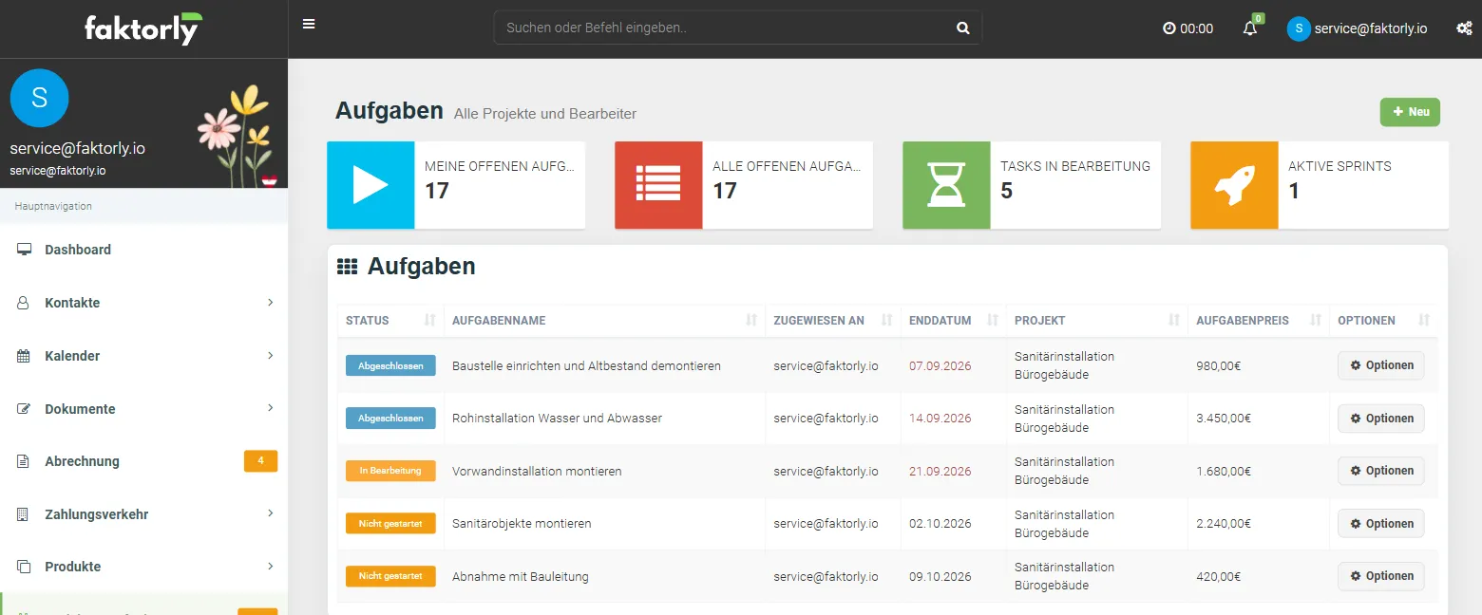Open service@faktorly.io user menu in header

coord(1358,28)
